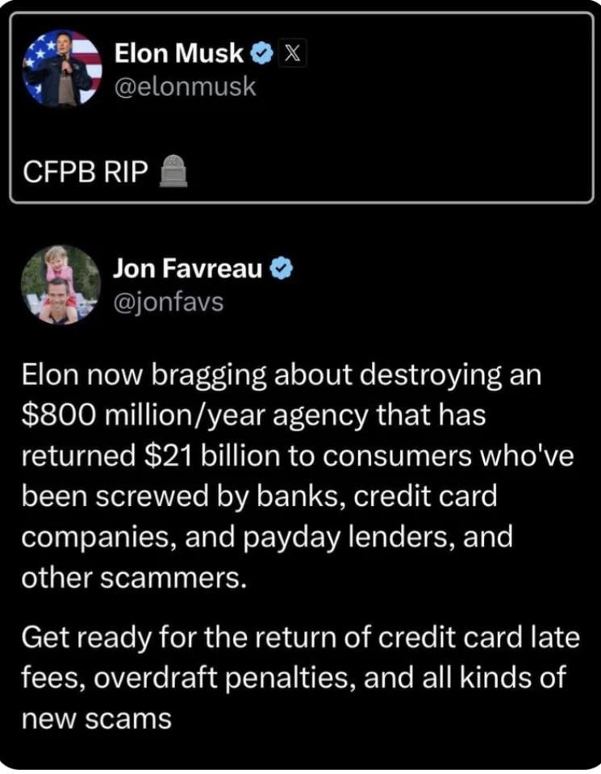Visit the @jonfavs handle
Viewport: 601px width, 774px height.
click(169, 302)
